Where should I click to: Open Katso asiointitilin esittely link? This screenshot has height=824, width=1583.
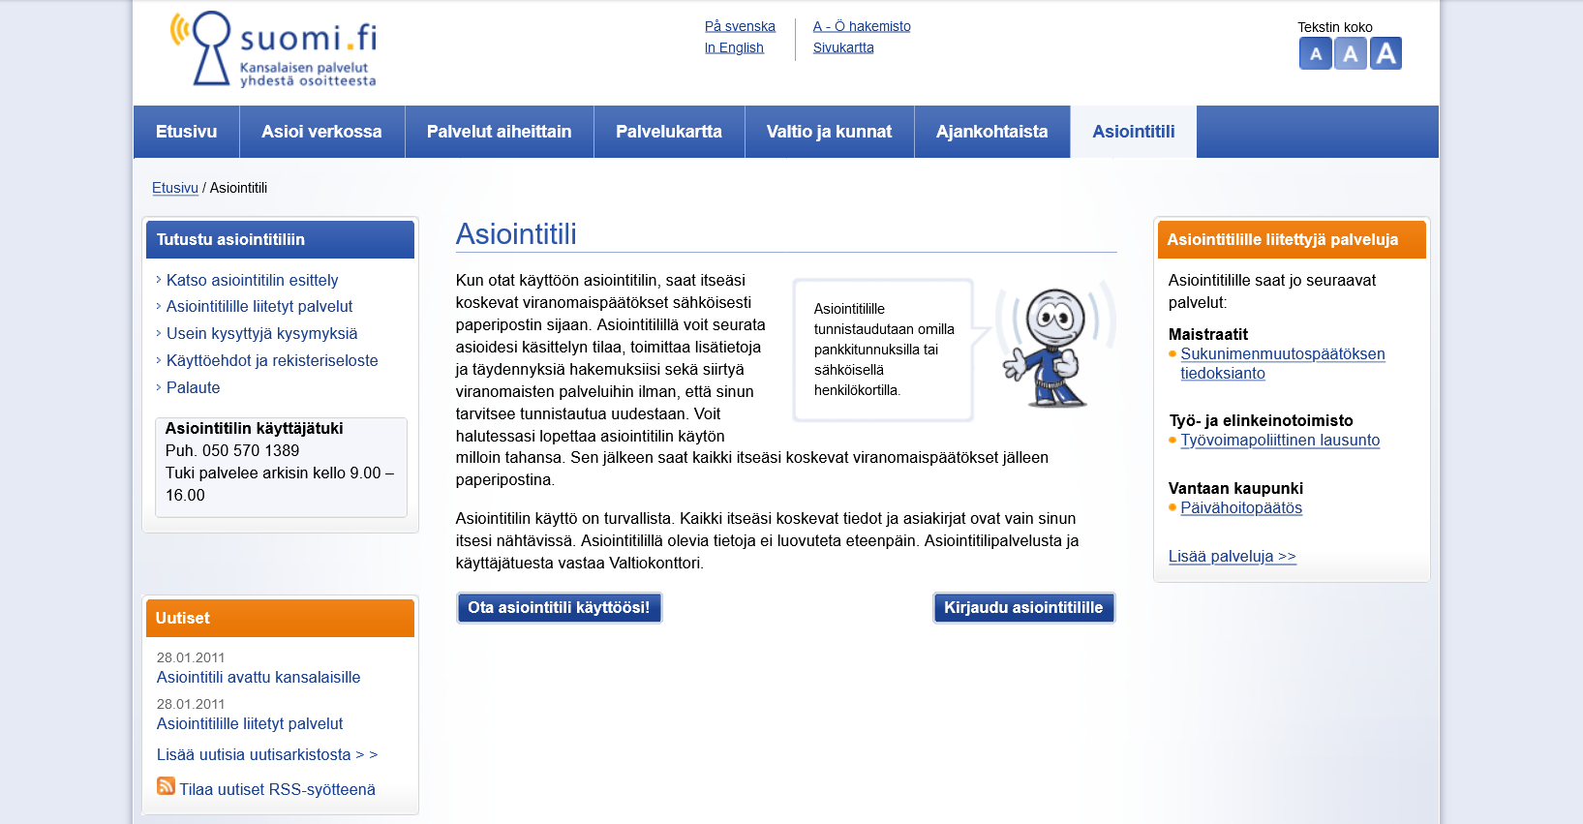(252, 280)
